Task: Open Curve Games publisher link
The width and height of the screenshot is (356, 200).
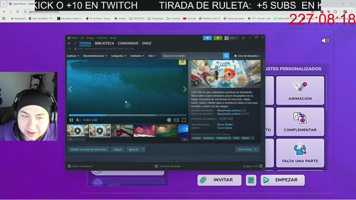Action: point(225,128)
